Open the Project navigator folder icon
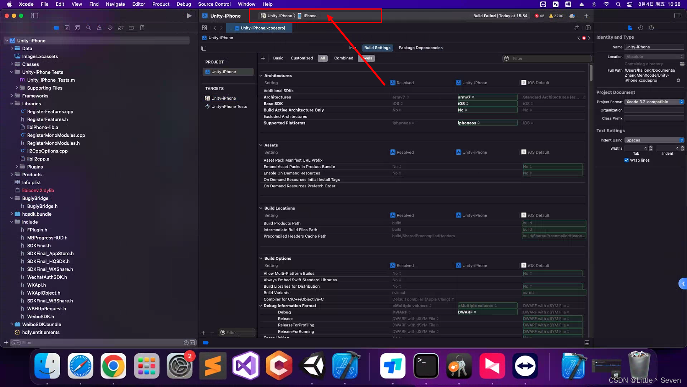Screen dimensions: 687x387 [x=56, y=28]
